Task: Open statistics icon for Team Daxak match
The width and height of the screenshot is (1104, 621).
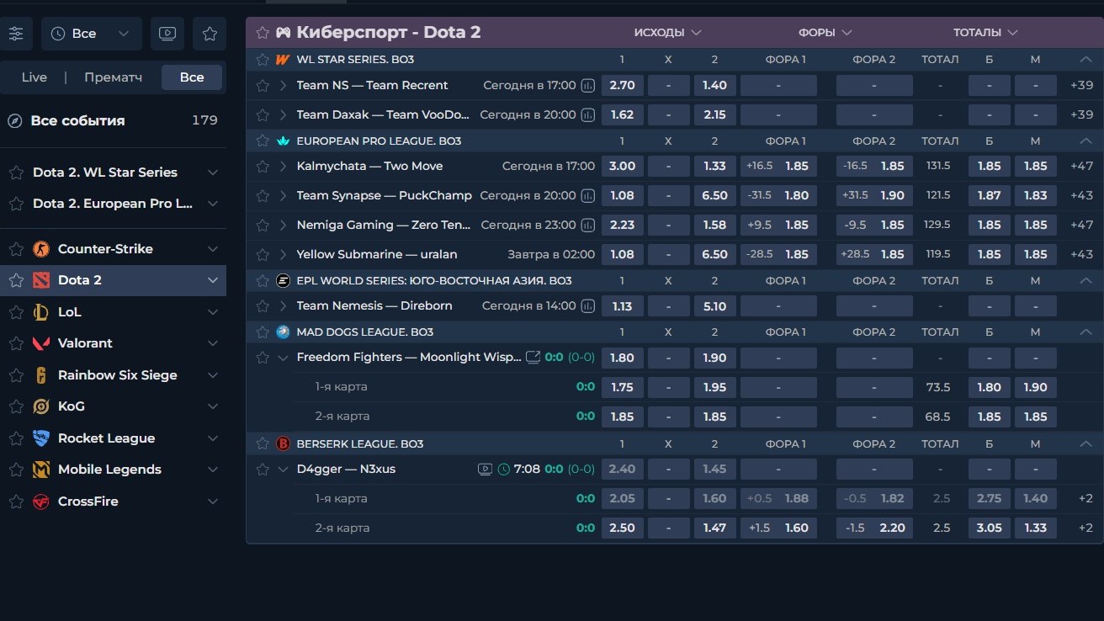Action: pos(587,114)
